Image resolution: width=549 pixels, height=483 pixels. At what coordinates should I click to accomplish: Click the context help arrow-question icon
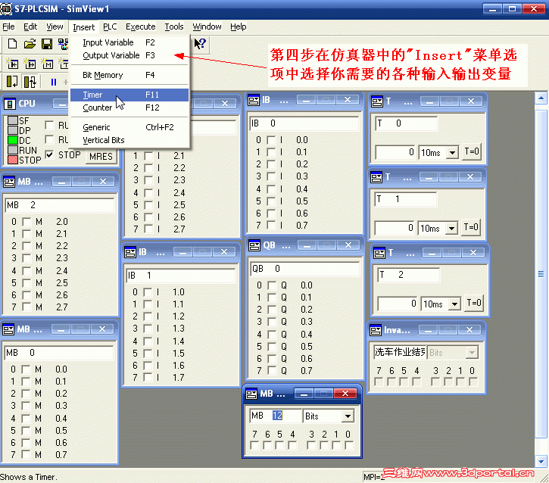[200, 43]
